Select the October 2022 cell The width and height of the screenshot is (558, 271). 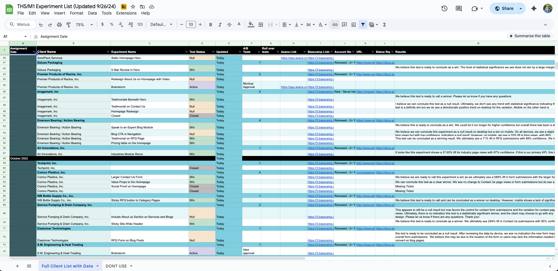coord(23,159)
